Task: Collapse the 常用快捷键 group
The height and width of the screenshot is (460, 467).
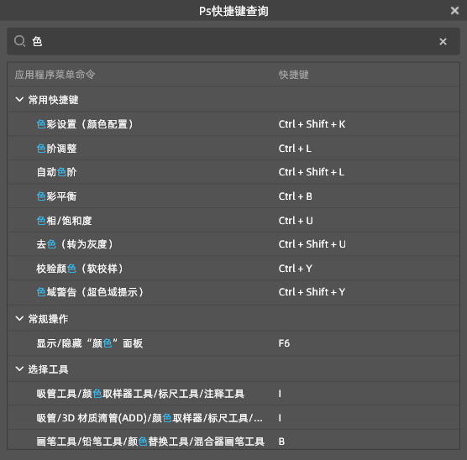Action: click(19, 99)
